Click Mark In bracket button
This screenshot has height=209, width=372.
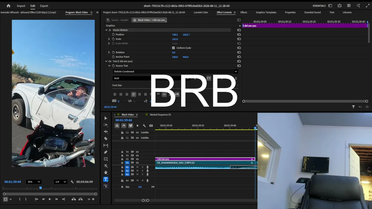(x=19, y=199)
